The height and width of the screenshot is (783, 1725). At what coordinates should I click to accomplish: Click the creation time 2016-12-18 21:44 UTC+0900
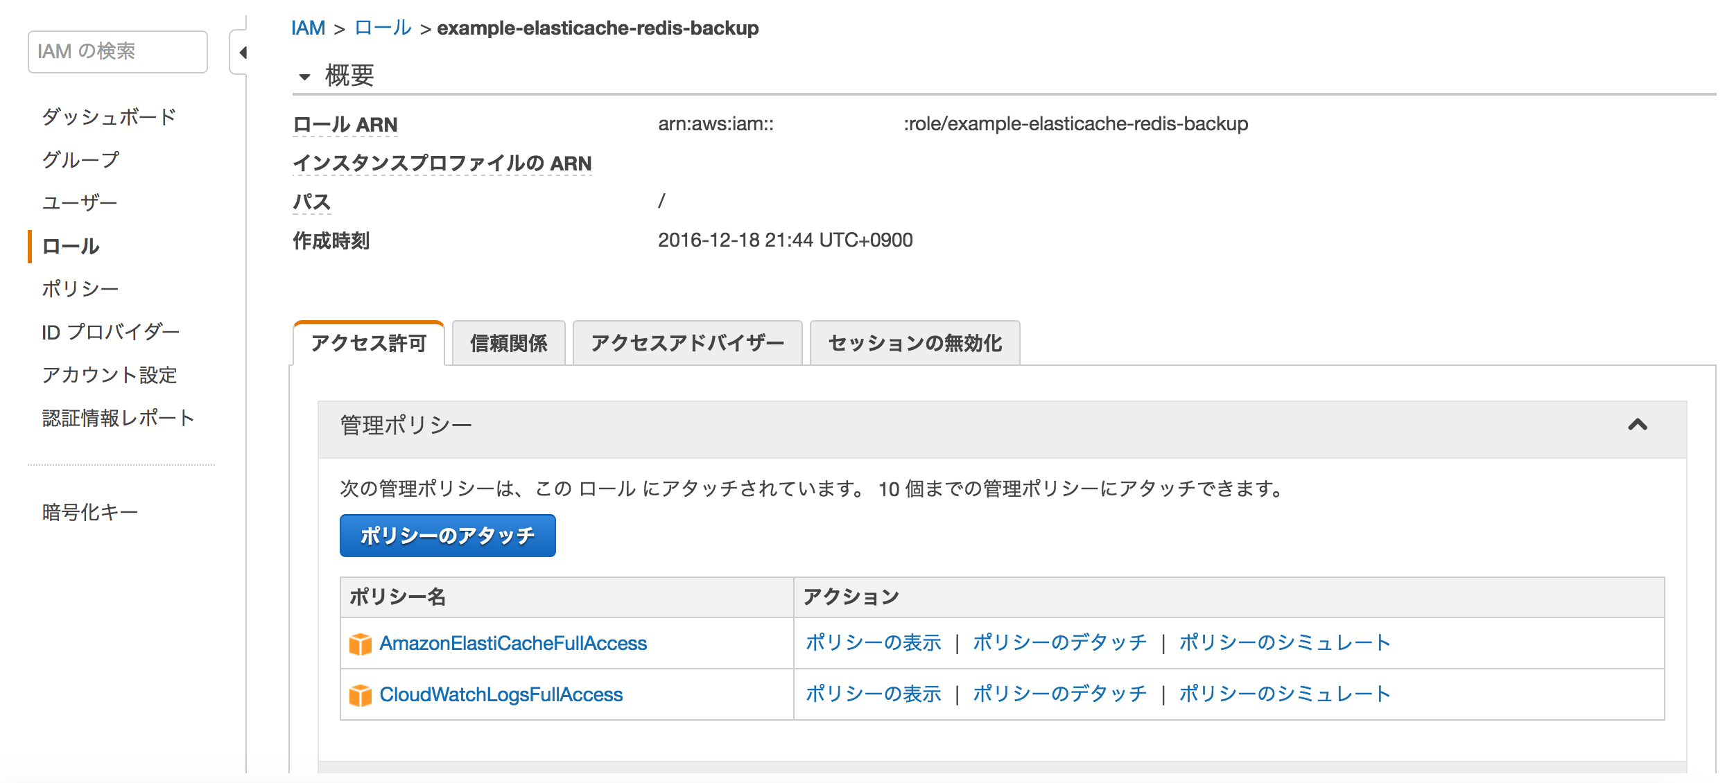pyautogui.click(x=786, y=240)
